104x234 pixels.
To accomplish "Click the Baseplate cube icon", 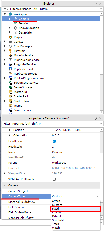I will (15, 32).
